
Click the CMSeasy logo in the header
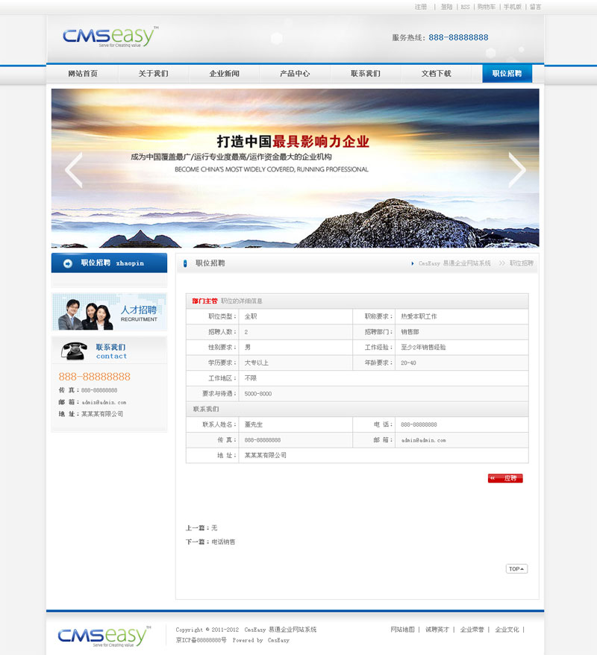[109, 37]
